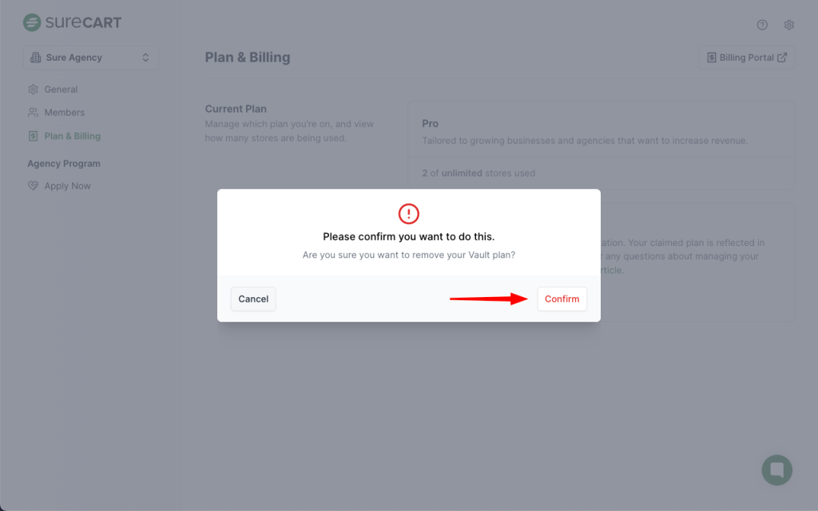Click the up-down chevron beside Sure Agency
The image size is (818, 511).
[x=145, y=57]
